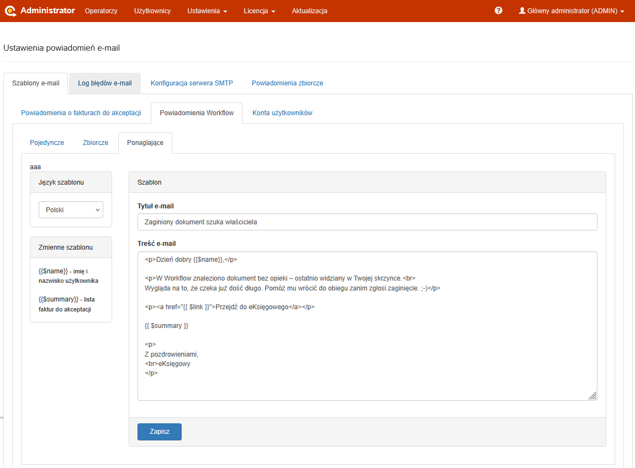The width and height of the screenshot is (635, 468).
Task: Expand the Ustawienia dropdown menu
Action: (x=207, y=11)
